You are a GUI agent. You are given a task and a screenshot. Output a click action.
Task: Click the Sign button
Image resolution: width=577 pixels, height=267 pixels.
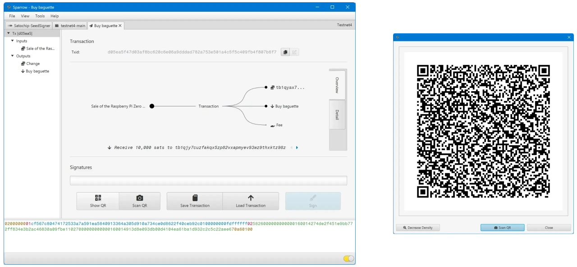point(313,201)
